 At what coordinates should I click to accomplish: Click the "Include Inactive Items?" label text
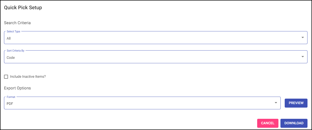(x=28, y=77)
